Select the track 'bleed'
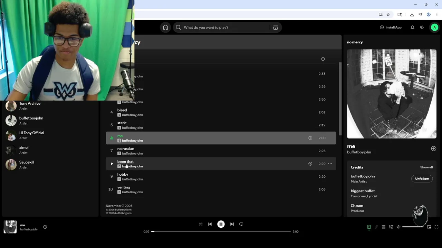442x248 pixels. (x=221, y=112)
